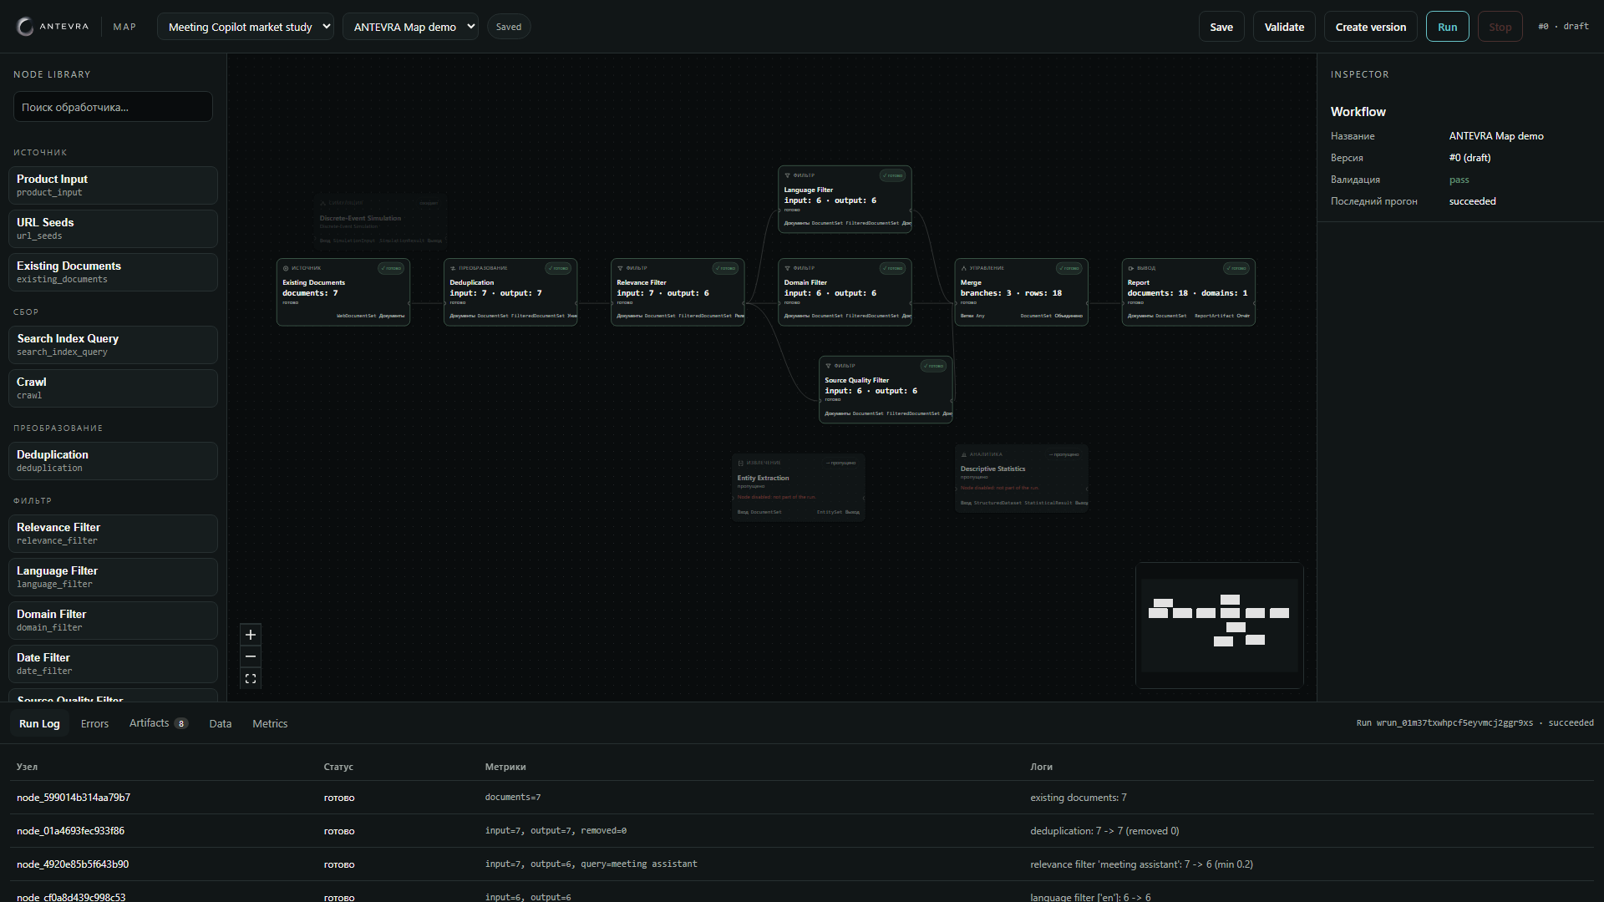Click the transform icon on Deduplication node
Screen dimensions: 1604x902
click(x=453, y=268)
